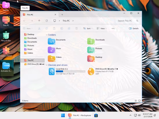Select the Documents folder icon
159x119 pixels.
point(51,41)
